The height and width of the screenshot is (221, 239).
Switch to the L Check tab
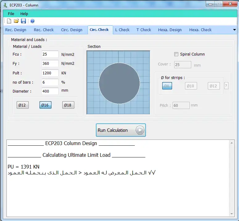pyautogui.click(x=122, y=30)
